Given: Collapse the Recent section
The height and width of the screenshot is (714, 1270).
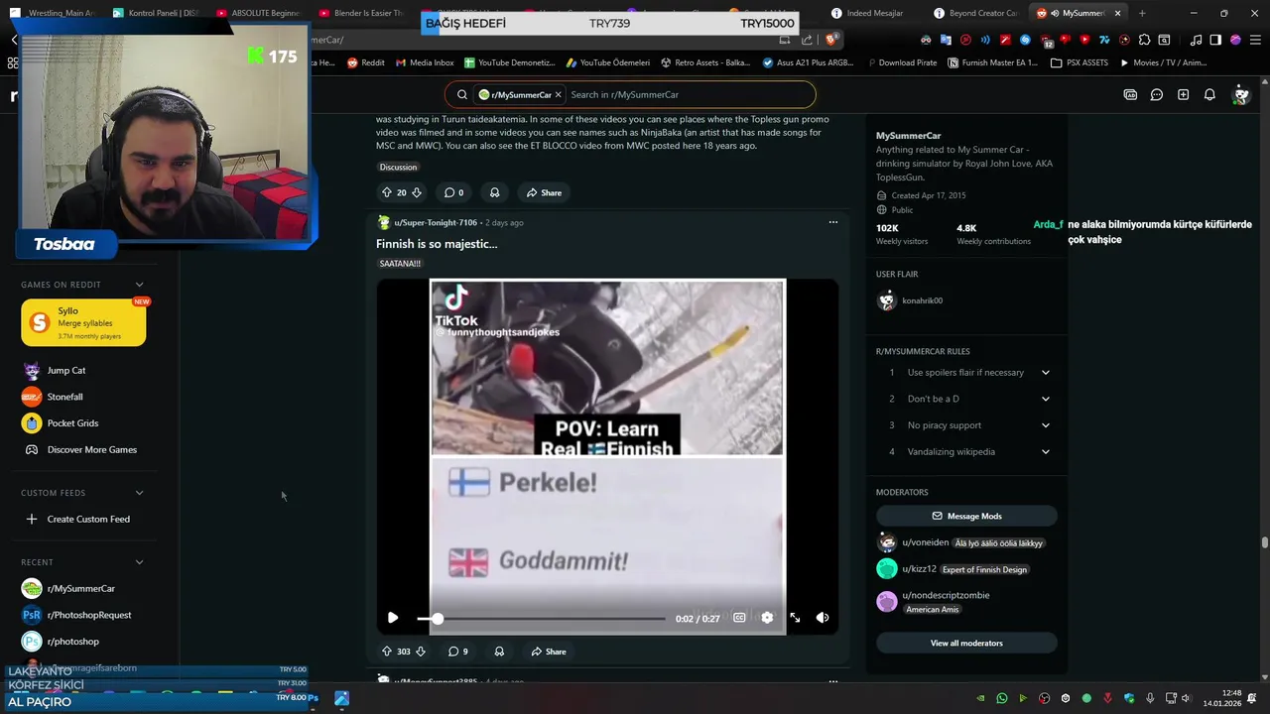Looking at the screenshot, I should [x=139, y=562].
